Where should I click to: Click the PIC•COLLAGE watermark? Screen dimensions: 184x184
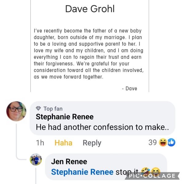(152, 176)
